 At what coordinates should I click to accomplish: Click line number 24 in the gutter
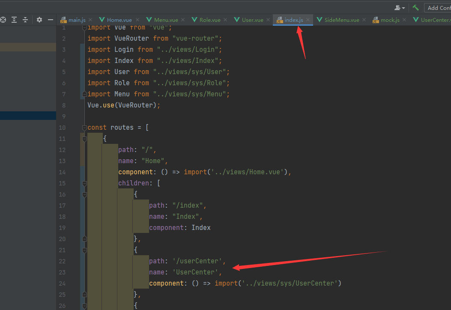[x=62, y=283]
